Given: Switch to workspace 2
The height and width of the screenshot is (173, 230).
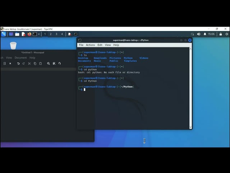Looking at the screenshot, I should 51,34.
